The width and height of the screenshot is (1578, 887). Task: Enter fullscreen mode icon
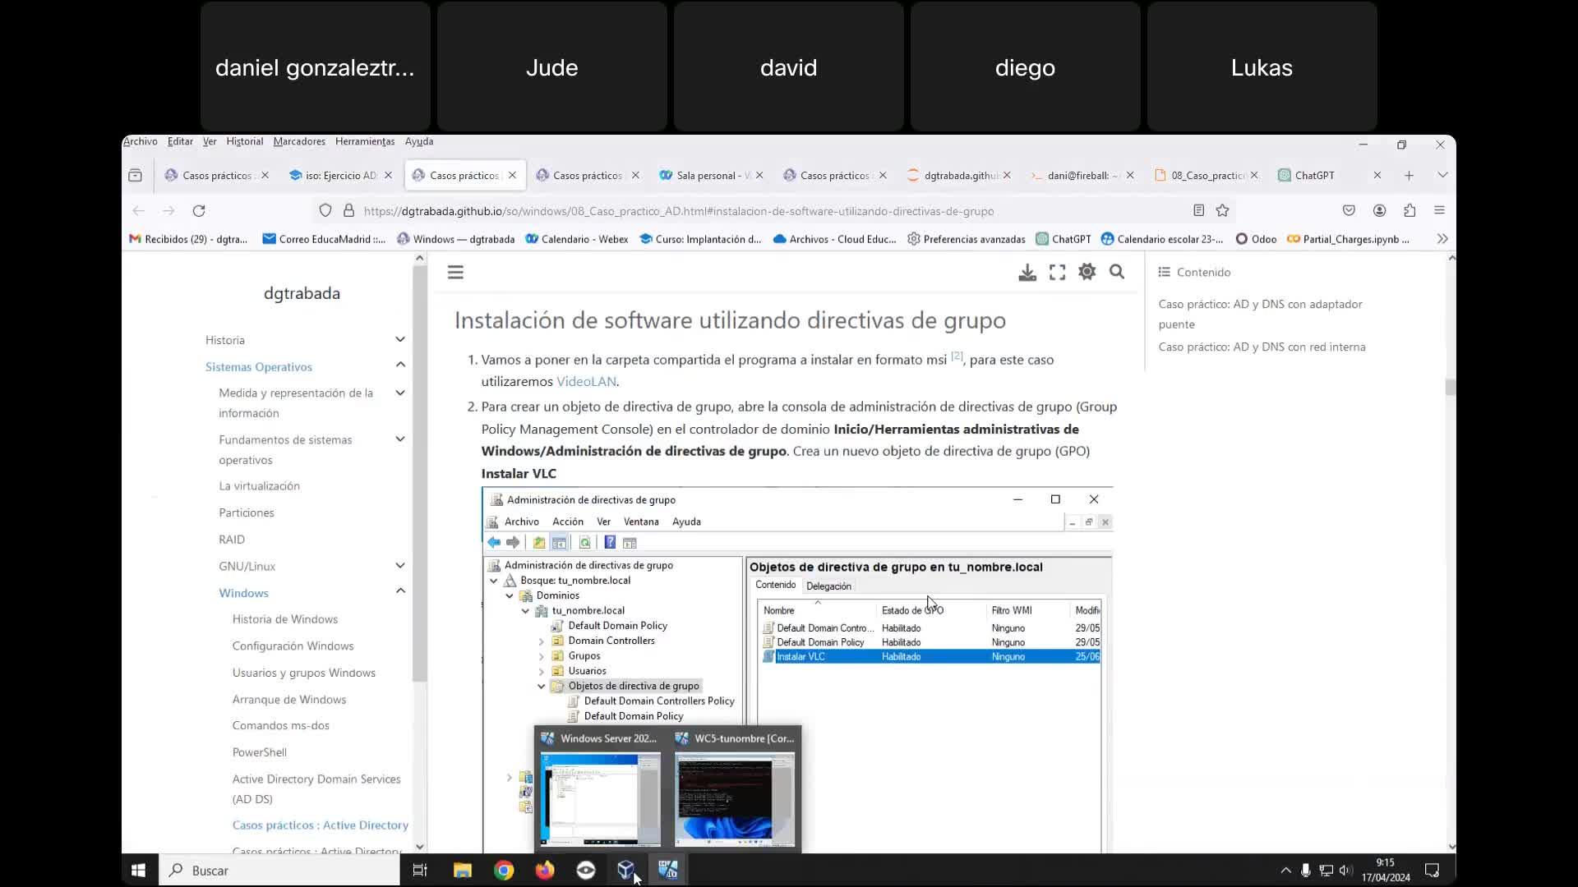(x=1057, y=272)
